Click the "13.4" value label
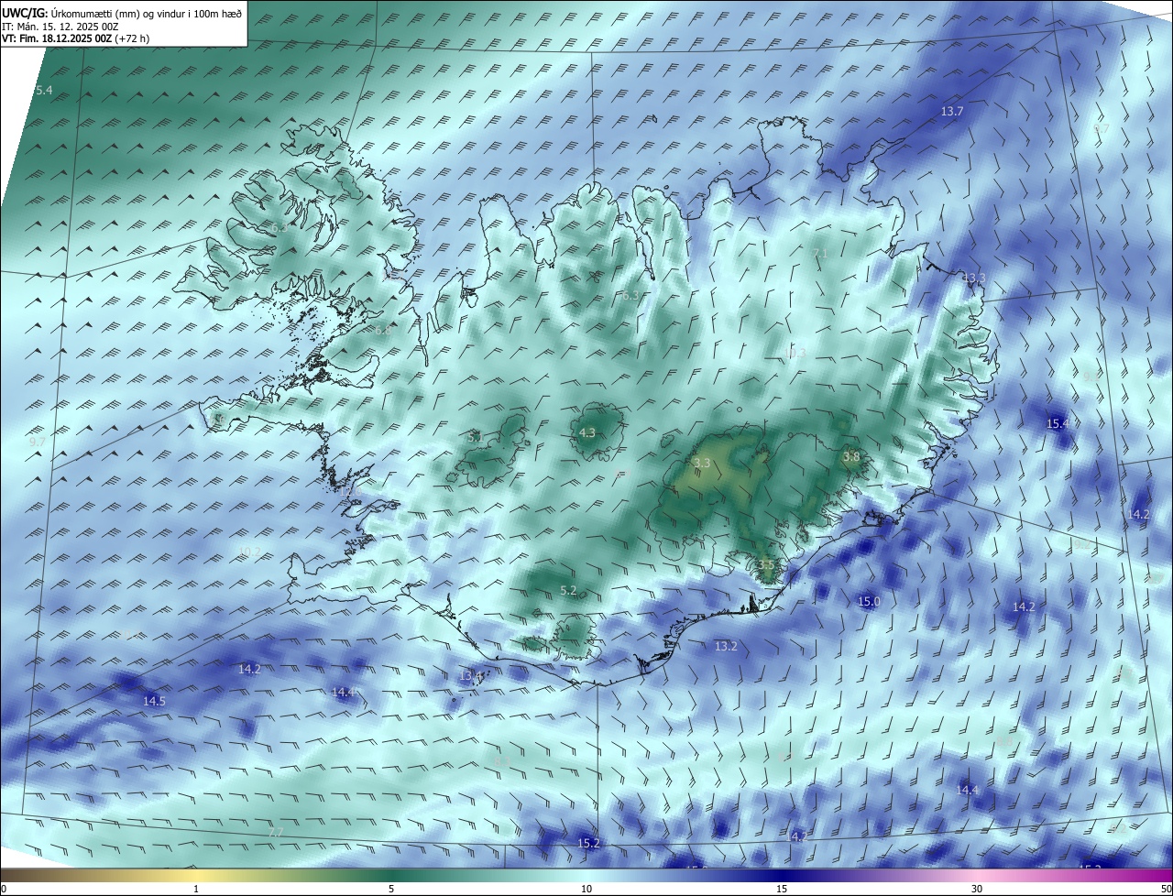 (470, 676)
